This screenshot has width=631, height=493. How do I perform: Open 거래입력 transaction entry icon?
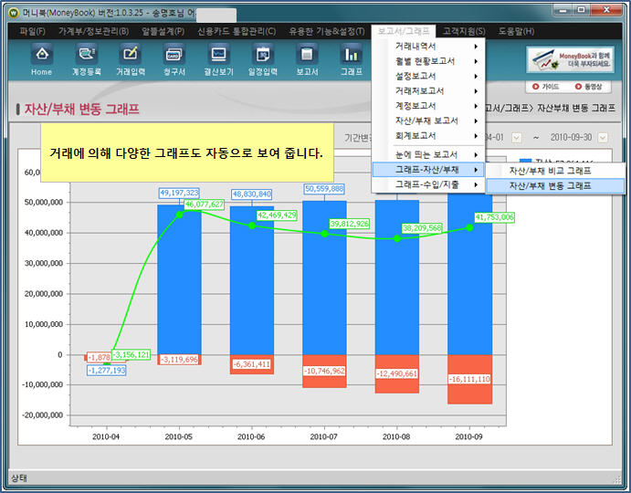131,58
